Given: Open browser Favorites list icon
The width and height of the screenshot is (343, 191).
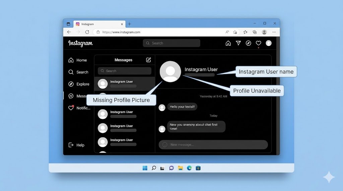Looking at the screenshot, I should pyautogui.click(x=245, y=32).
